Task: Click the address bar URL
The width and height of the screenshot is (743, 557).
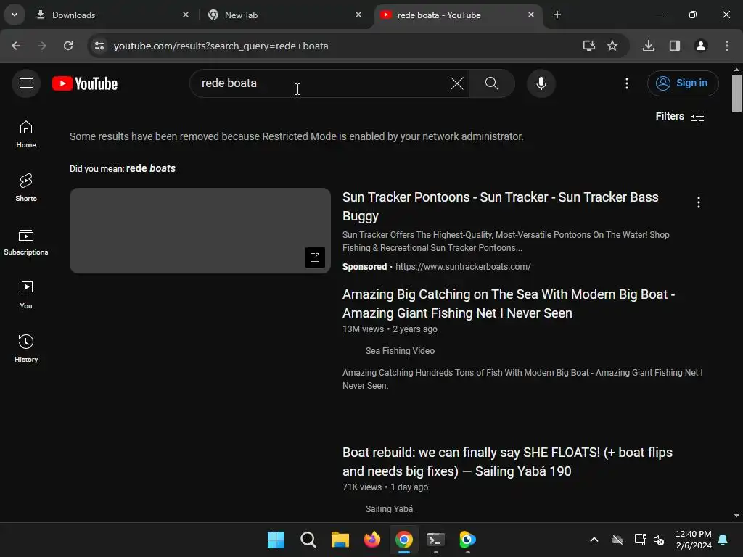Action: [x=221, y=46]
